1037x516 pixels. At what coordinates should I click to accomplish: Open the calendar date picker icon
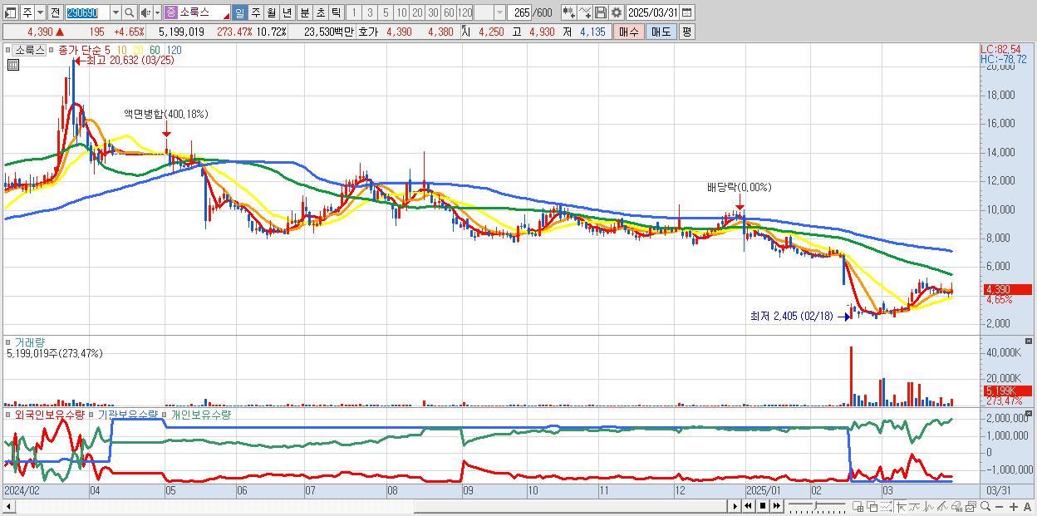[688, 12]
